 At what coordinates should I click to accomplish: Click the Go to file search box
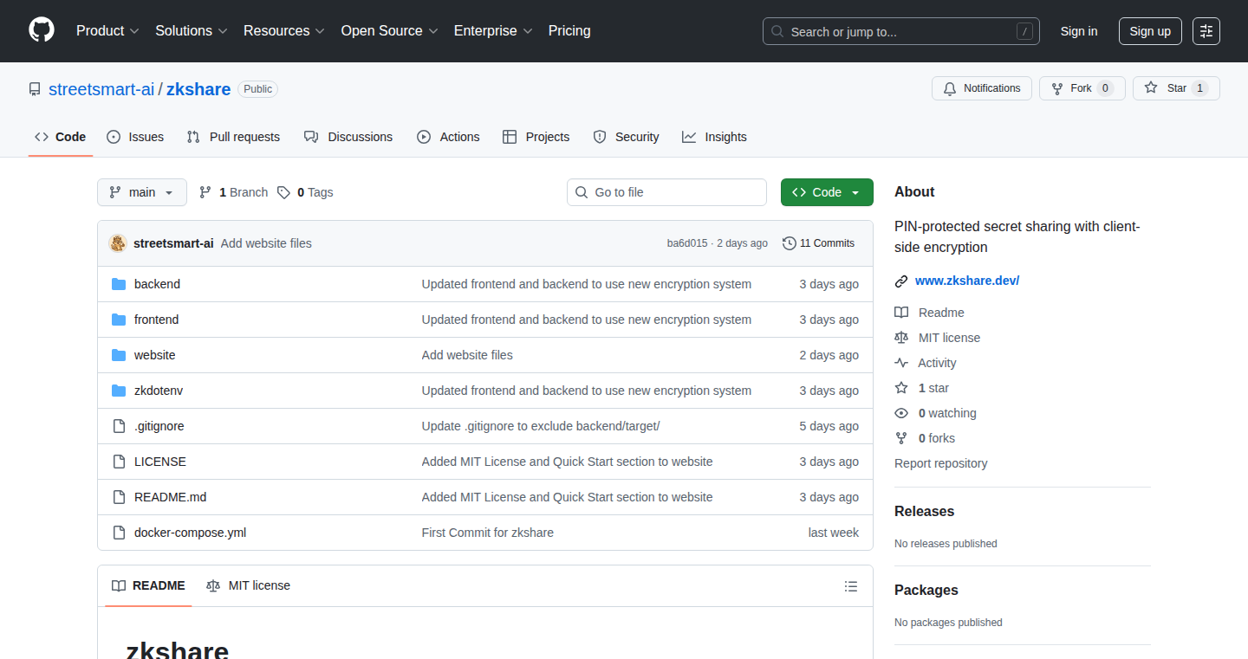tap(666, 192)
